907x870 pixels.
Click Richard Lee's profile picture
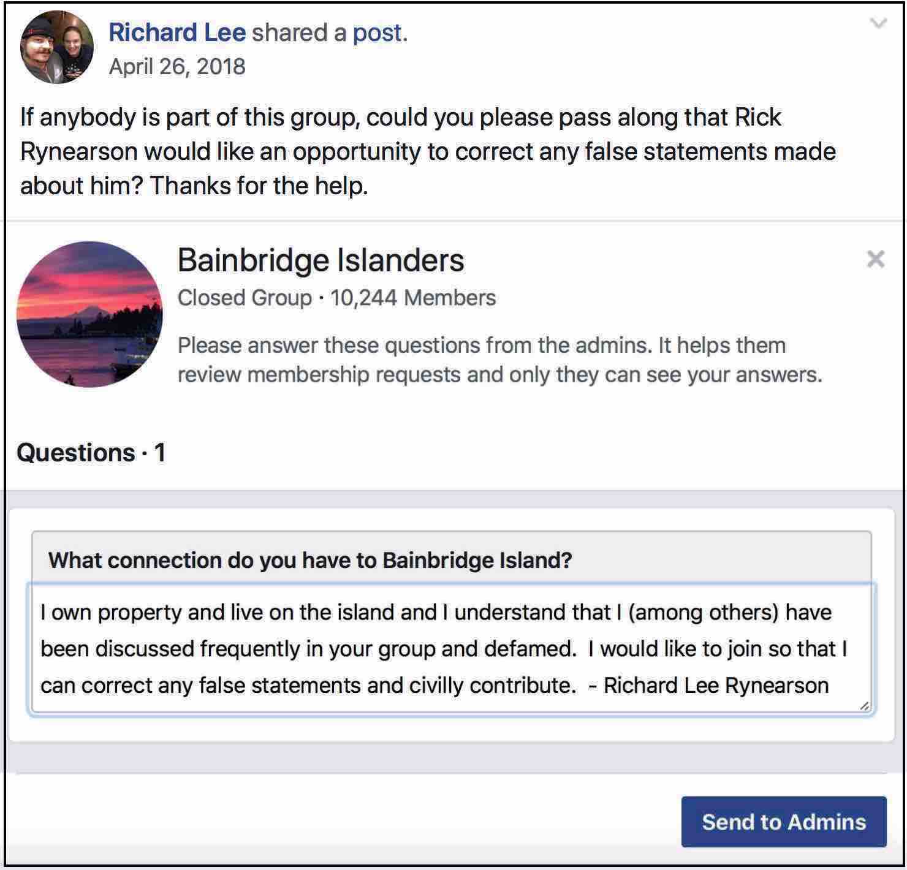point(56,47)
